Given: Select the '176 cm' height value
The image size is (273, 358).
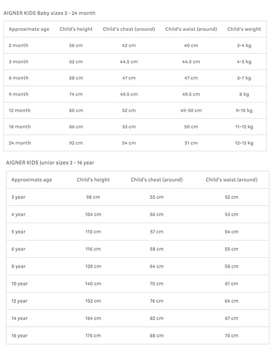Looking at the screenshot, I should [x=93, y=336].
